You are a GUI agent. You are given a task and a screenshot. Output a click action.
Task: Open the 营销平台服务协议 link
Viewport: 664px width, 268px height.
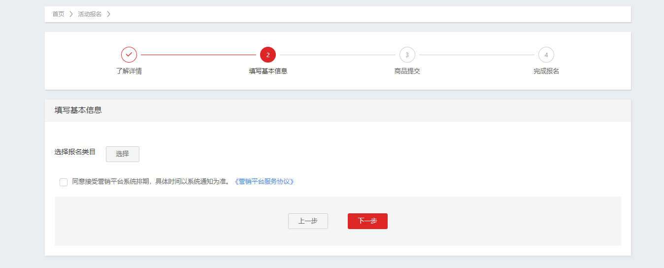(x=264, y=182)
